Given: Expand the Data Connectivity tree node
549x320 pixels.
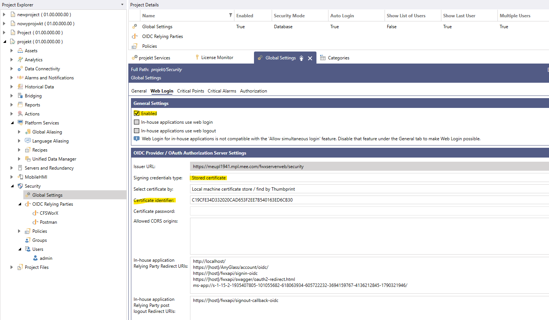Looking at the screenshot, I should tap(12, 69).
